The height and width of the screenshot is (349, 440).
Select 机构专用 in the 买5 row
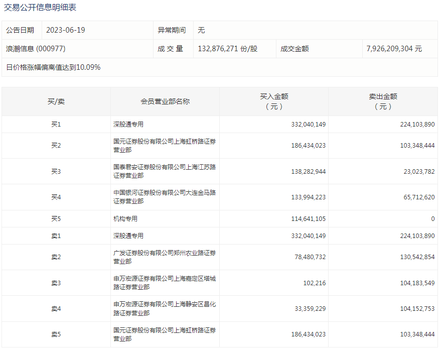[125, 219]
